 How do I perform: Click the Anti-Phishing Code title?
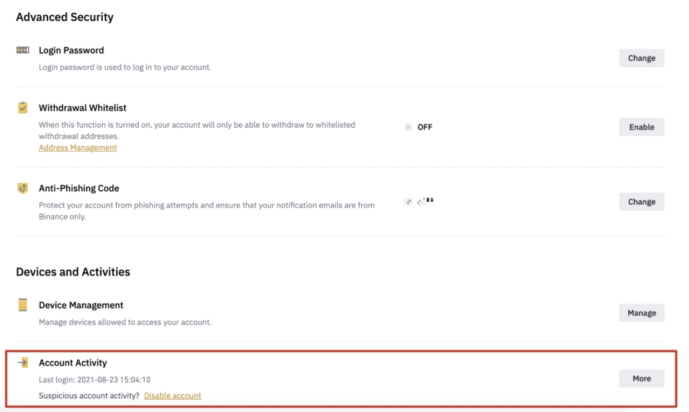pyautogui.click(x=79, y=188)
